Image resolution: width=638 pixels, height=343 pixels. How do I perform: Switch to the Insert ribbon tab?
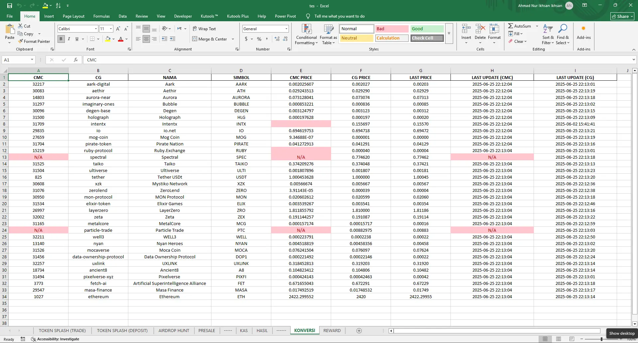coord(49,16)
